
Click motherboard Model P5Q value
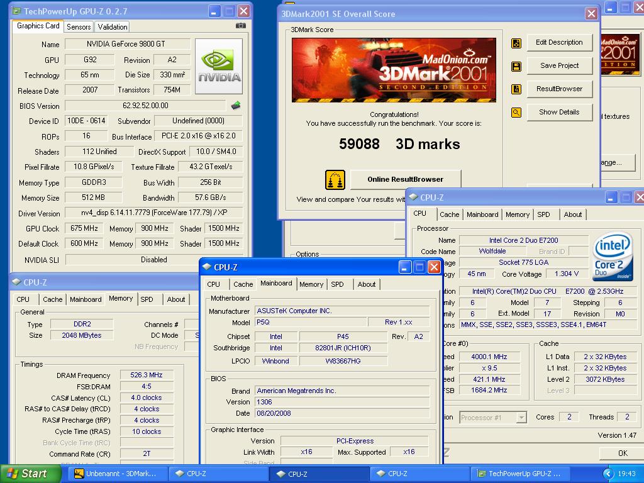point(310,323)
